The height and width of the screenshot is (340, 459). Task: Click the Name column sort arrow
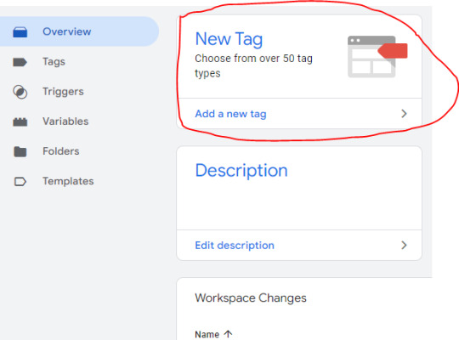coord(228,334)
